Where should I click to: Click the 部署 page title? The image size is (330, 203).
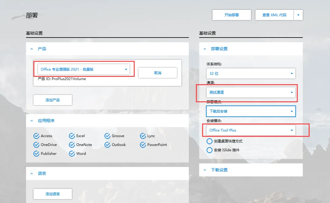(x=32, y=15)
